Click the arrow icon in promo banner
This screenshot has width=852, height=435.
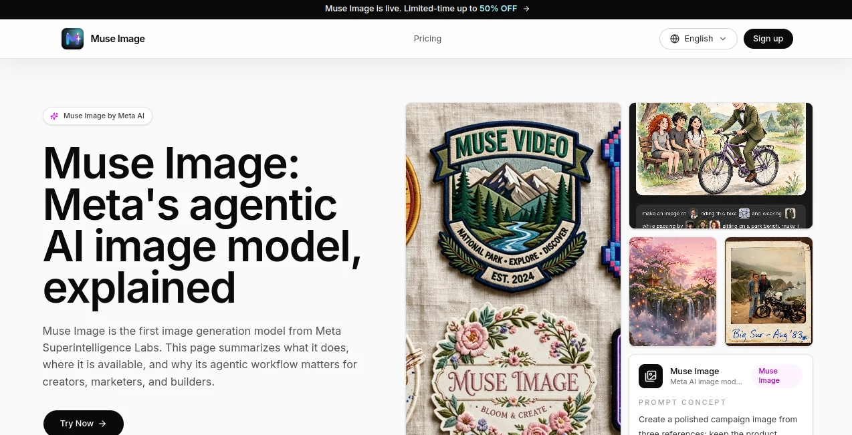click(526, 9)
